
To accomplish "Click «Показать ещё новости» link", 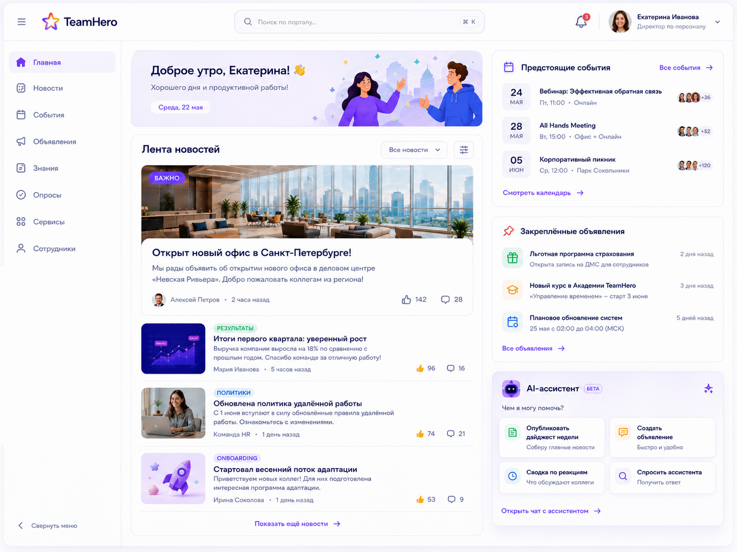I will [x=297, y=524].
